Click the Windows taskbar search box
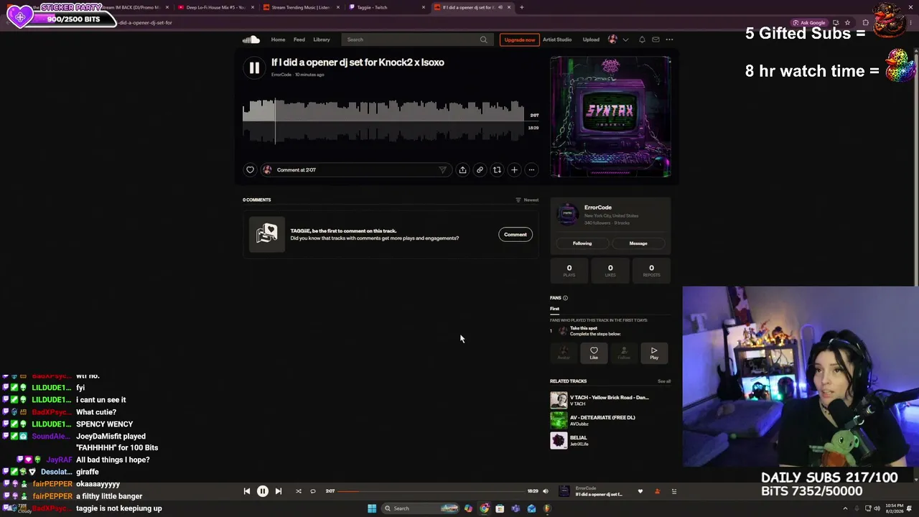Viewport: 919px width, 517px height. (x=421, y=508)
